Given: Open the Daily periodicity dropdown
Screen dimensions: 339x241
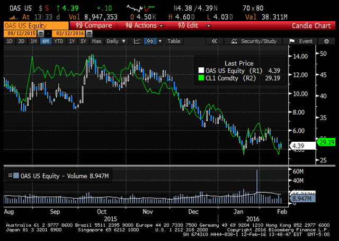Looking at the screenshot, I should 116,41.
